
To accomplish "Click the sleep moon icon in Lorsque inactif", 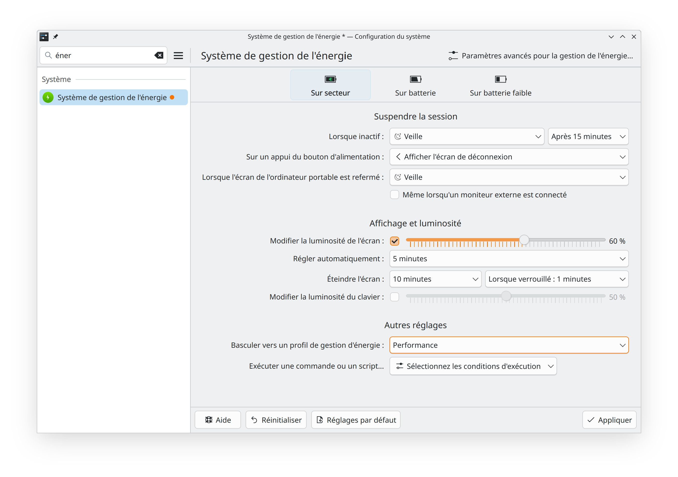I will (x=398, y=136).
